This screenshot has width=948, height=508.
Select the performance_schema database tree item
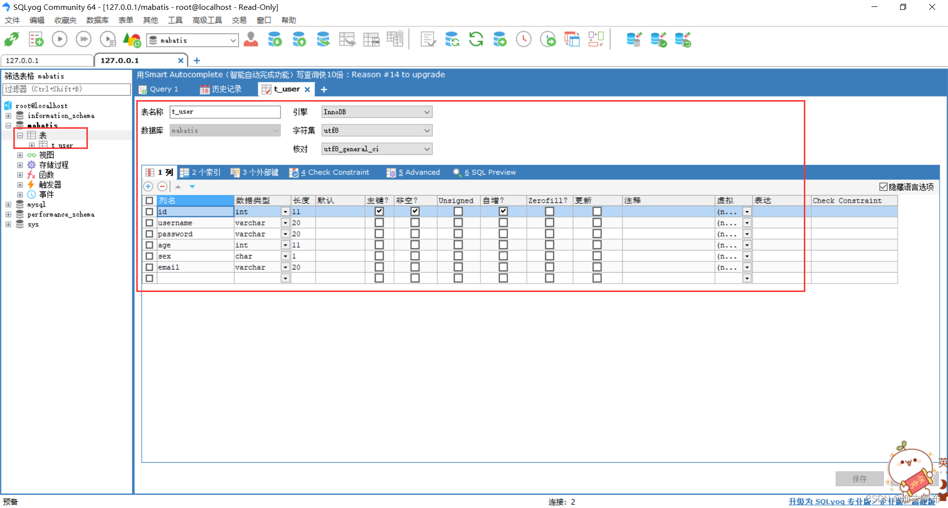click(x=61, y=214)
